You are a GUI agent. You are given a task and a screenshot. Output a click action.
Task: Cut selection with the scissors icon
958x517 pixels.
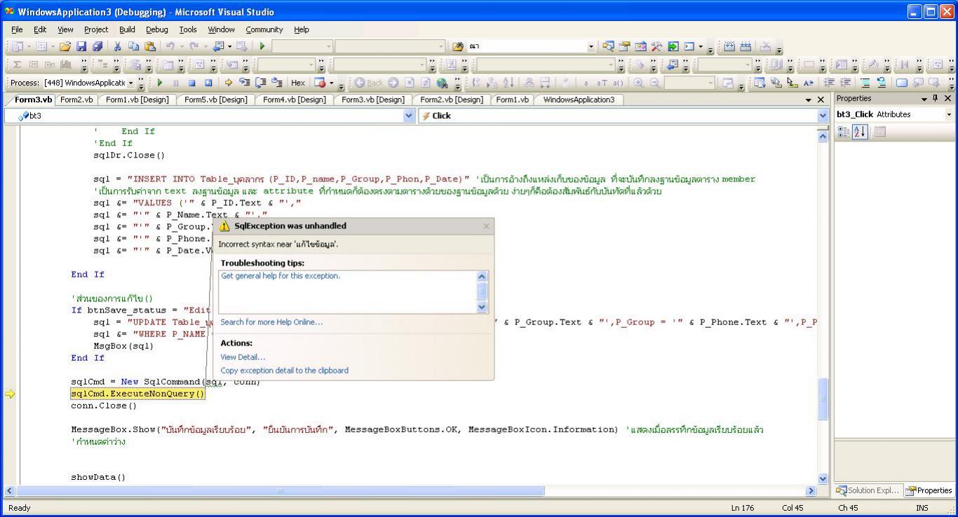(x=117, y=46)
